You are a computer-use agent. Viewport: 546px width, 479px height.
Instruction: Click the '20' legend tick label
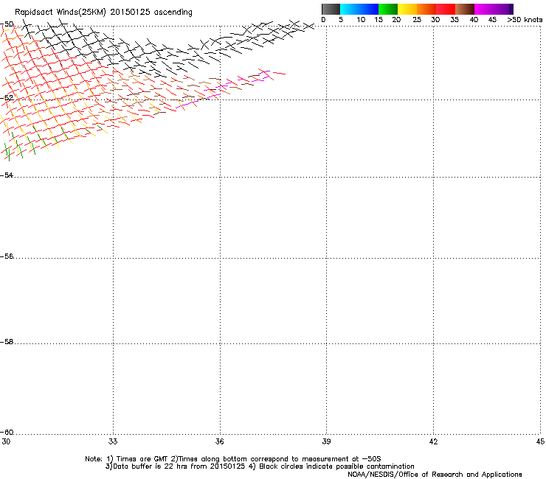396,20
